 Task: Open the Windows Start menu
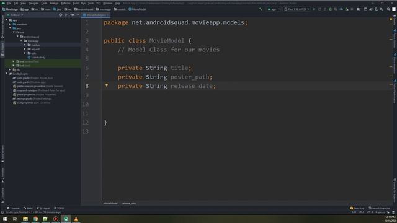click(x=5, y=219)
